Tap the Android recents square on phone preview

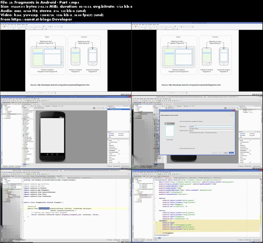coord(57,154)
